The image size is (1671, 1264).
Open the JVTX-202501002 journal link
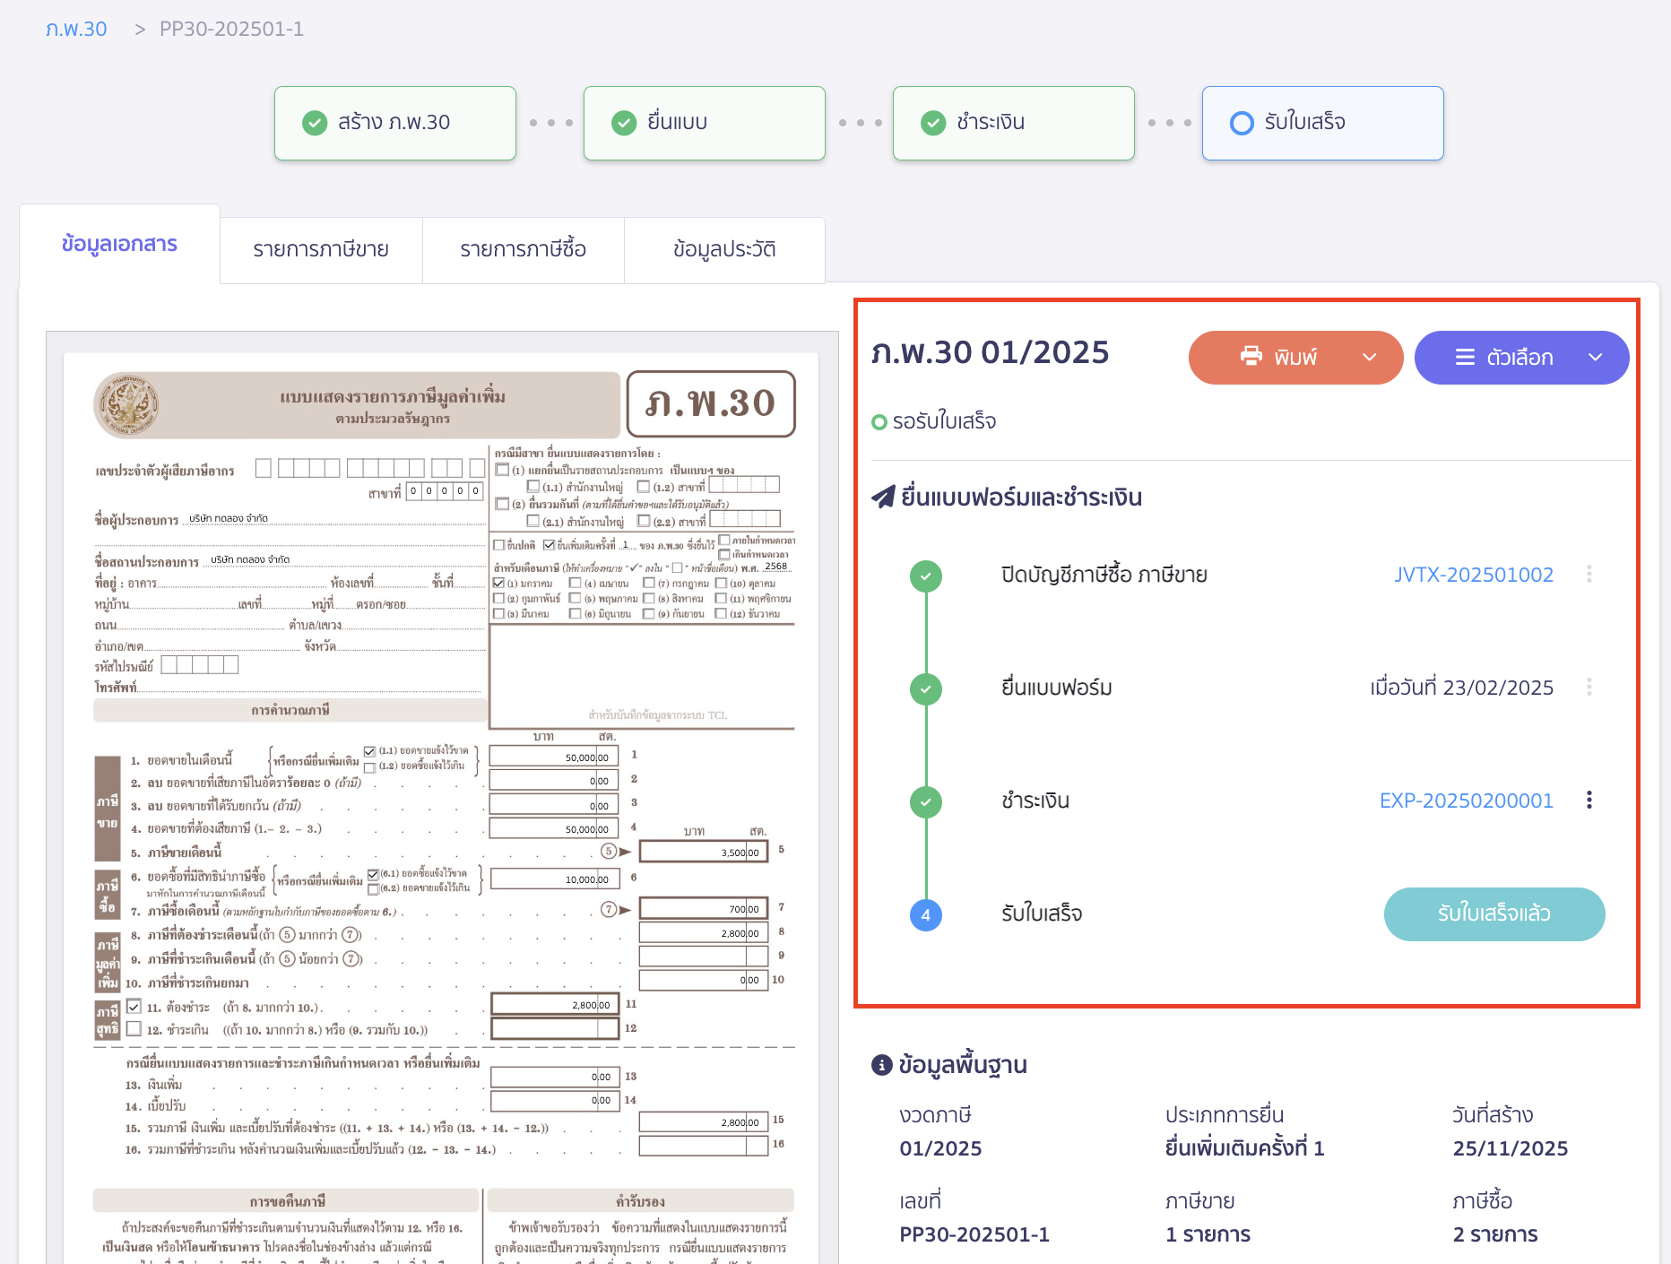point(1473,575)
